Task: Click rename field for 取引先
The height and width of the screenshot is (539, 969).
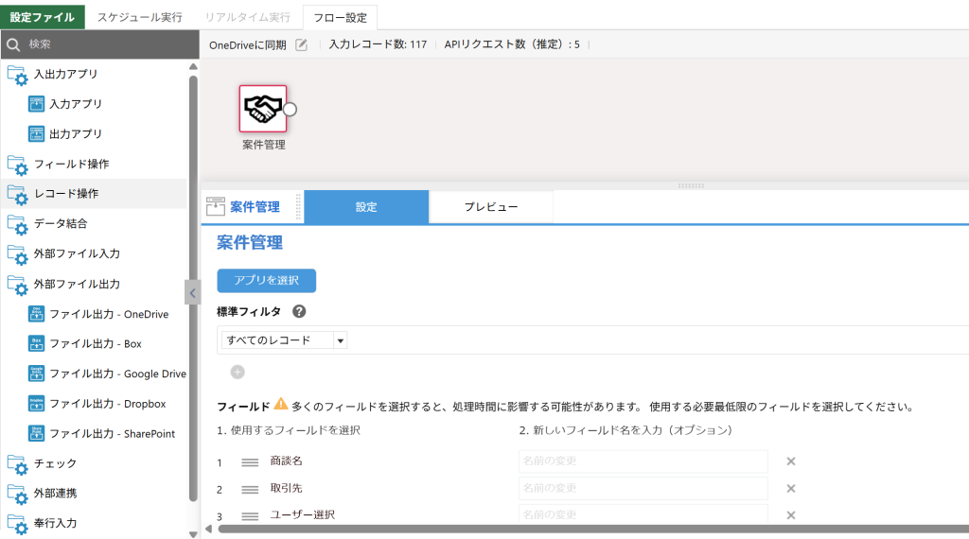Action: (643, 488)
